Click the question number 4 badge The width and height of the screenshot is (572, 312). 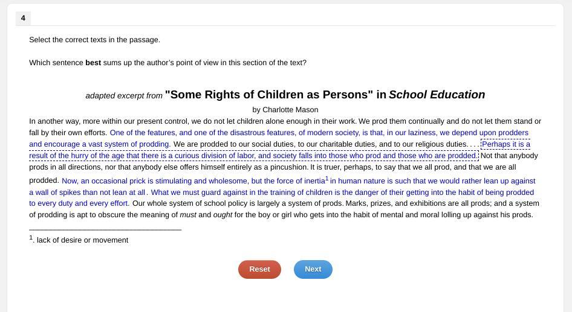click(x=23, y=18)
